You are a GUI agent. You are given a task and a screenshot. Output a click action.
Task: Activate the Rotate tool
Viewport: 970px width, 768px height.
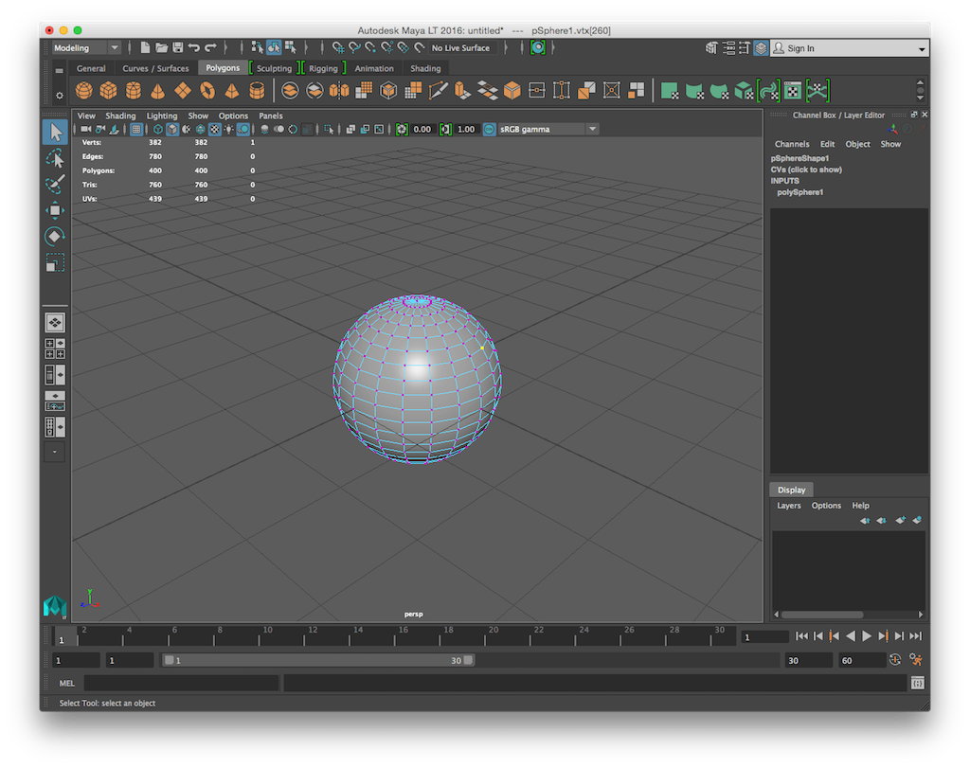[55, 237]
